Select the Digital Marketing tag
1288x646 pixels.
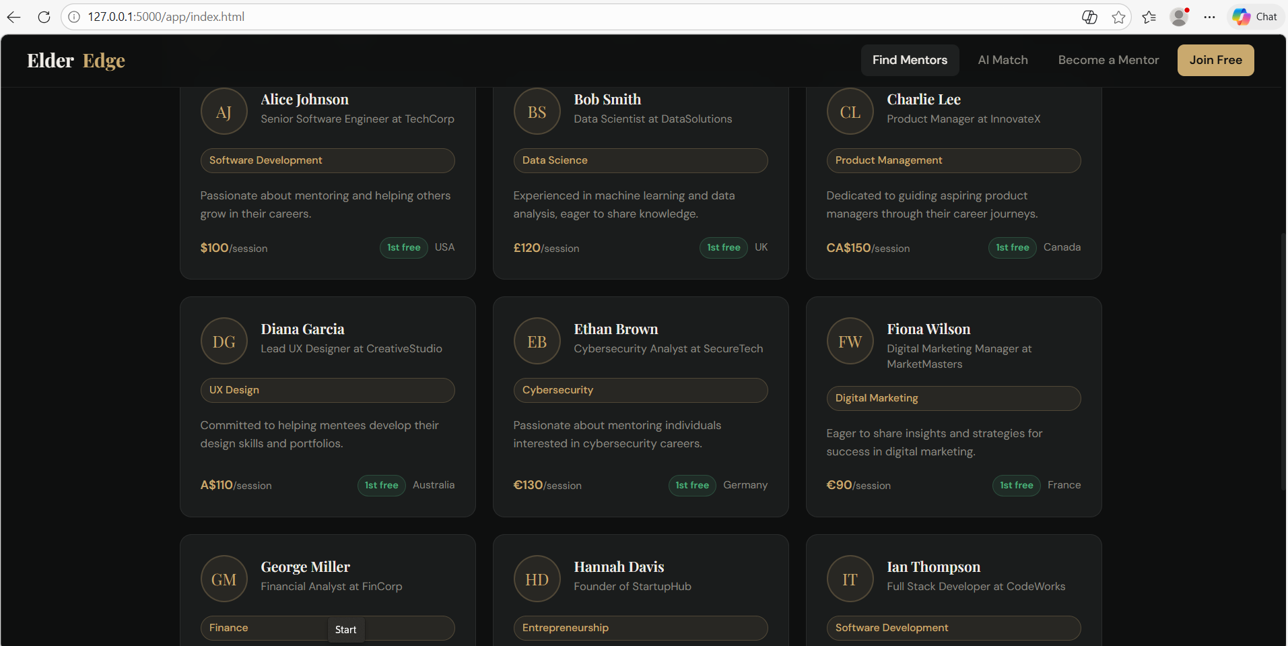click(953, 398)
